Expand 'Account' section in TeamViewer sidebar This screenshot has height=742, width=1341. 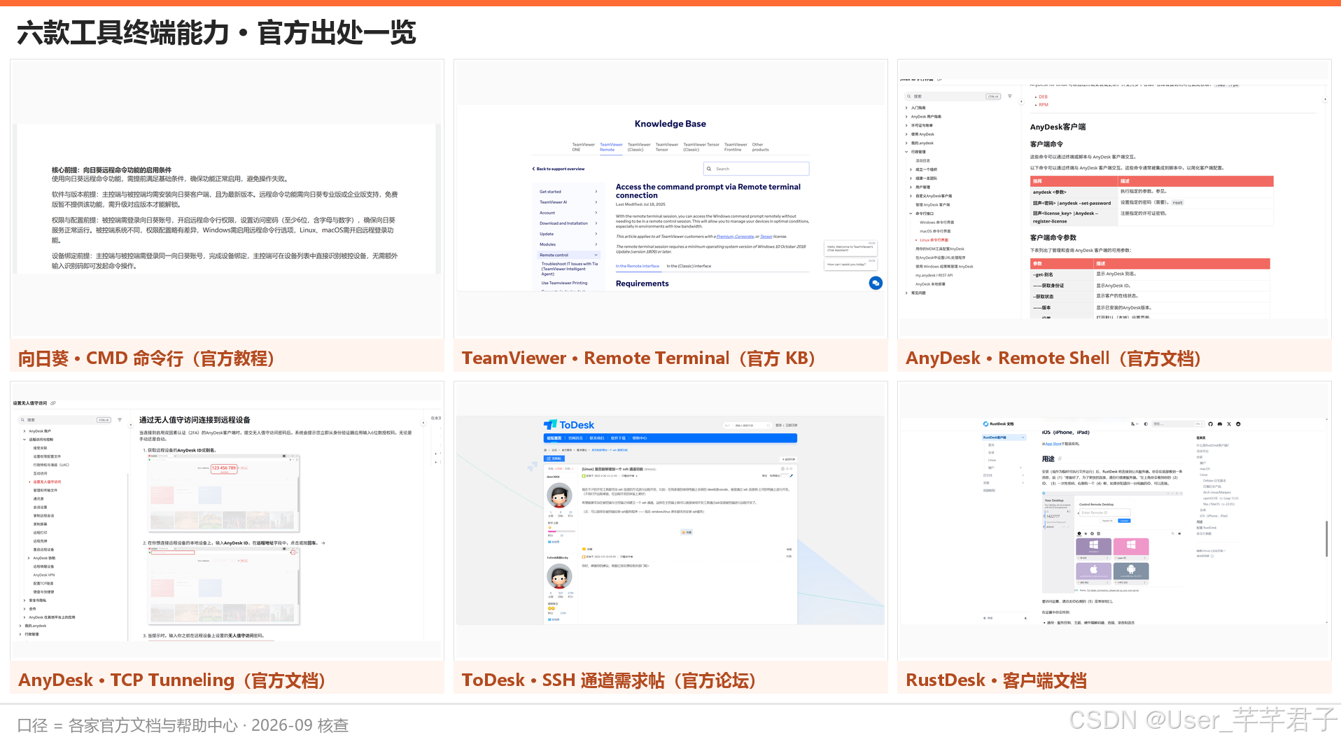[x=596, y=213]
